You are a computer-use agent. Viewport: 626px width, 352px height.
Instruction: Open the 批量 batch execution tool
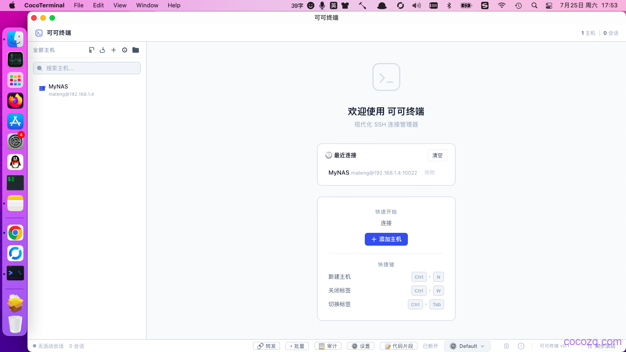[297, 346]
